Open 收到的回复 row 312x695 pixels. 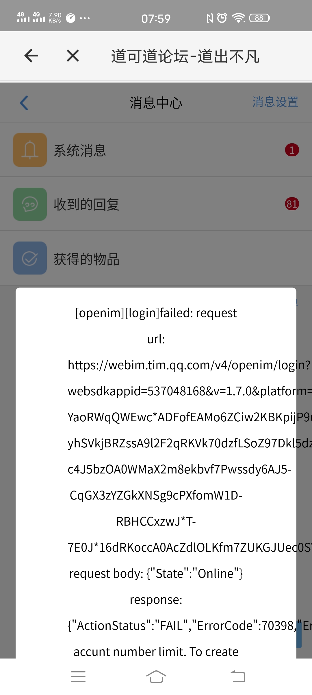(x=156, y=204)
